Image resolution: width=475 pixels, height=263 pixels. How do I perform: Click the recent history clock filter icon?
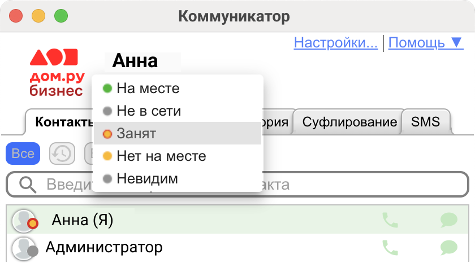[62, 154]
